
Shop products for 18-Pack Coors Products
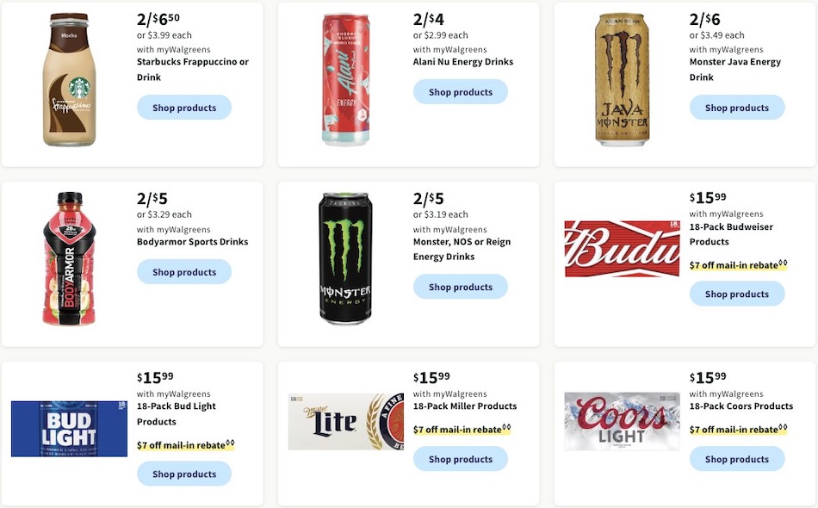tap(737, 459)
